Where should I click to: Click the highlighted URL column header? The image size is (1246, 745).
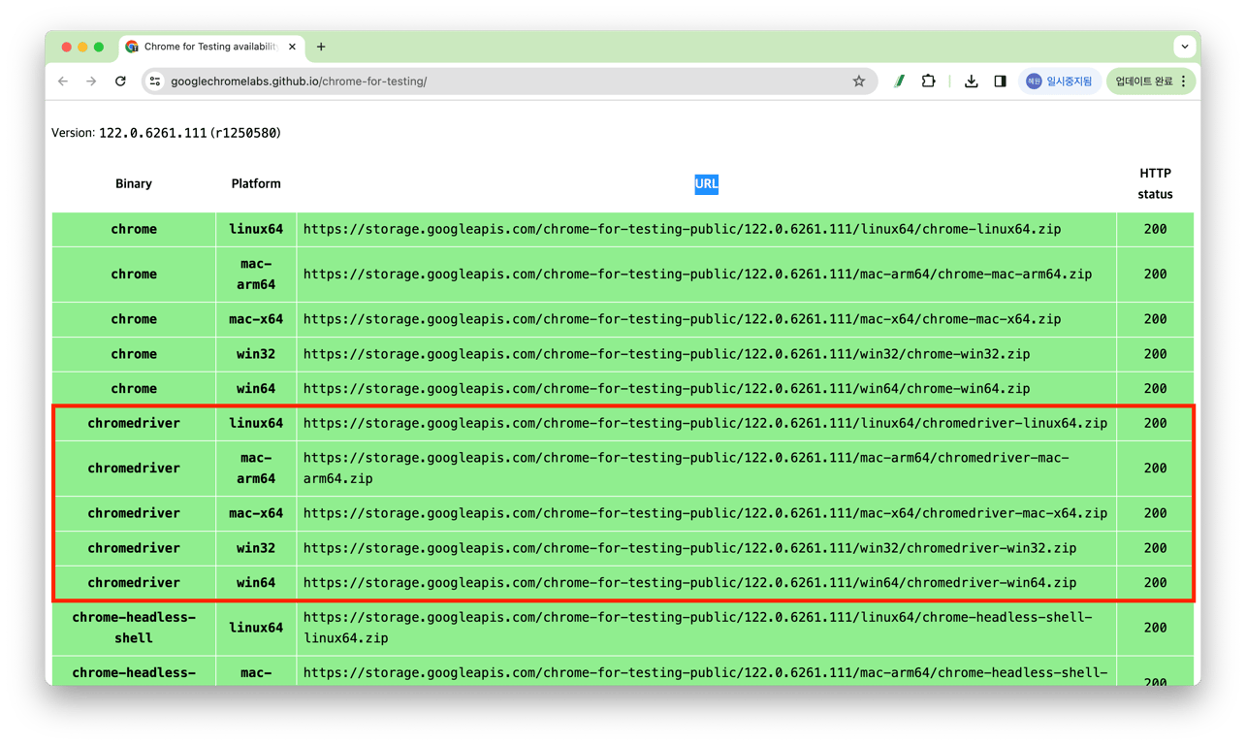(x=706, y=183)
